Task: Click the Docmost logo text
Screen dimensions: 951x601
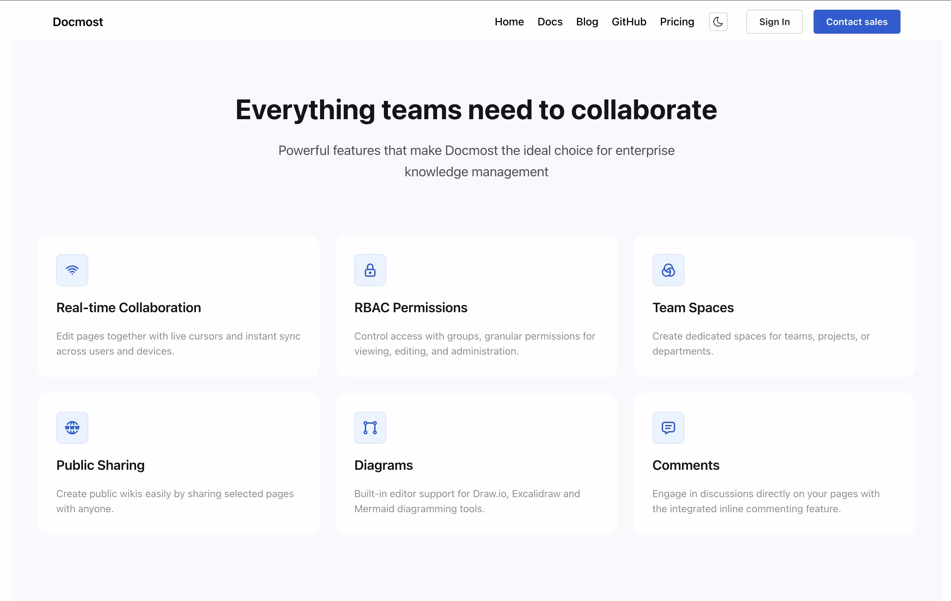Action: [x=78, y=22]
